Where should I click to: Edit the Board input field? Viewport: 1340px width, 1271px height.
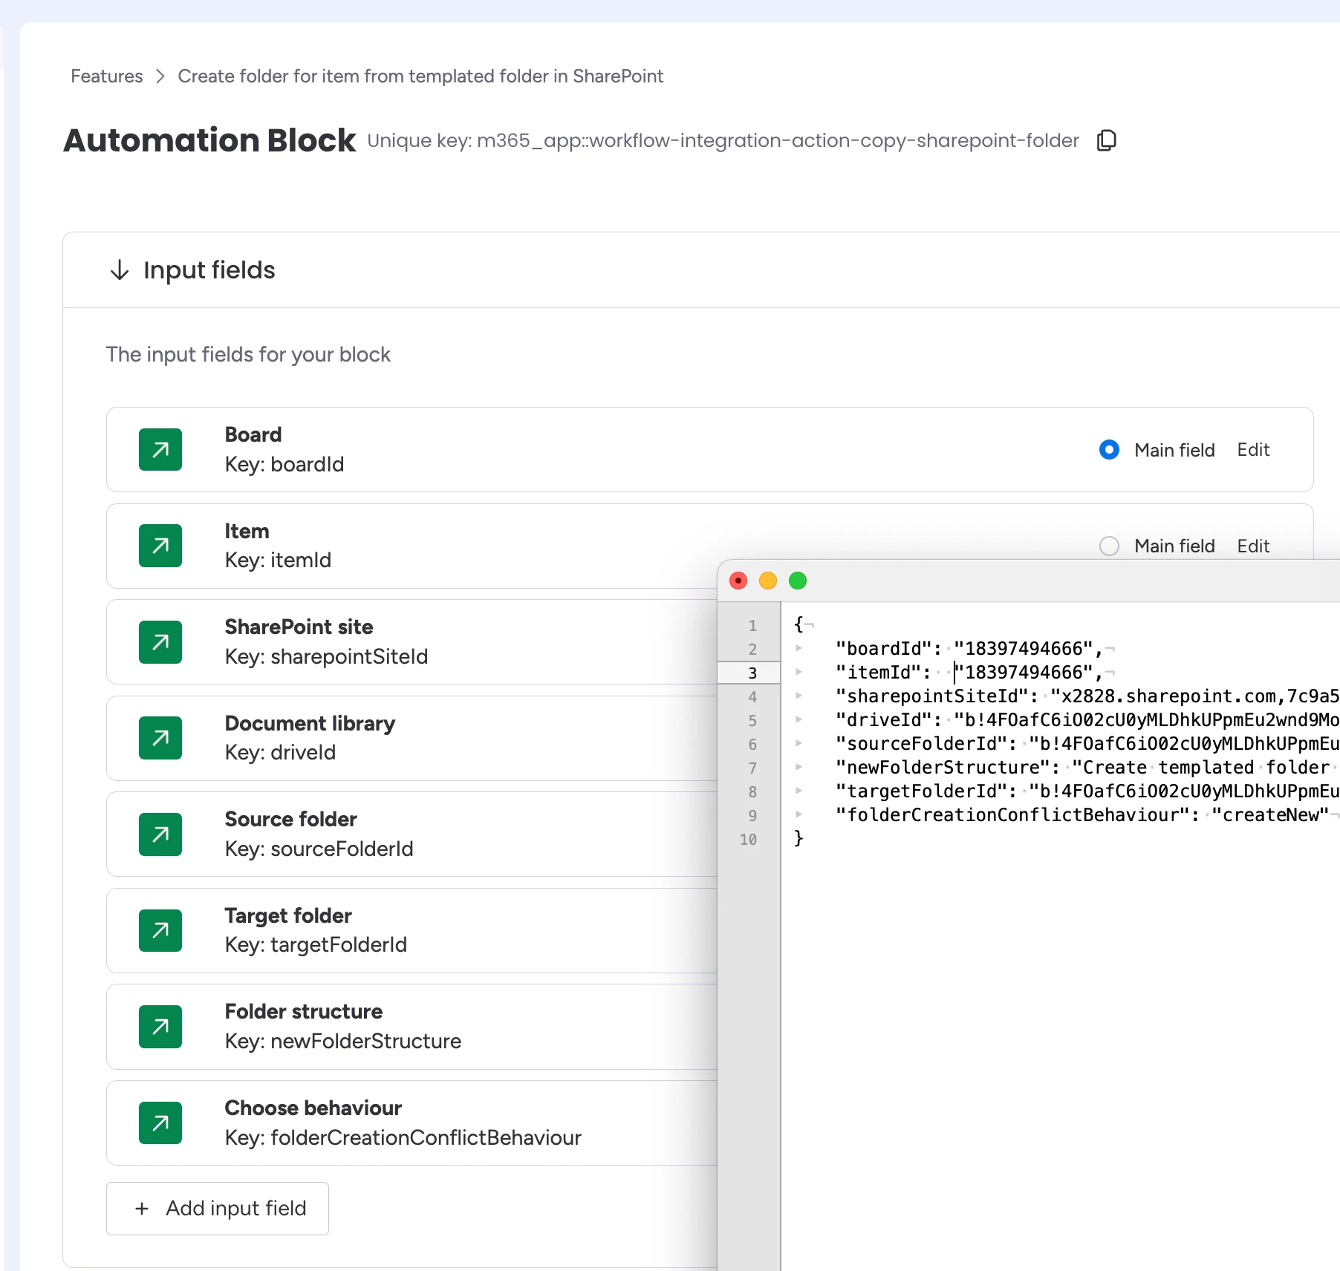pyautogui.click(x=1253, y=450)
